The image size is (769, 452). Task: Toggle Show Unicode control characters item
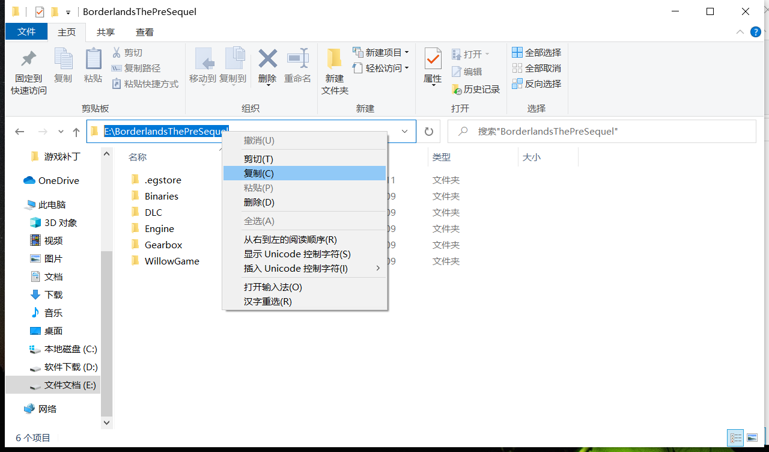coord(305,254)
